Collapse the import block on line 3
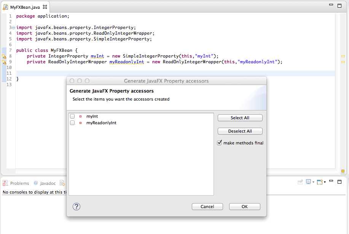This screenshot has height=234, width=349. [13, 28]
